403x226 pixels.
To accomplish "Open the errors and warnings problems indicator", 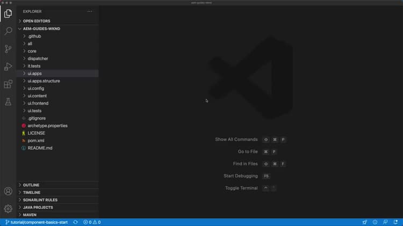I will [x=92, y=222].
